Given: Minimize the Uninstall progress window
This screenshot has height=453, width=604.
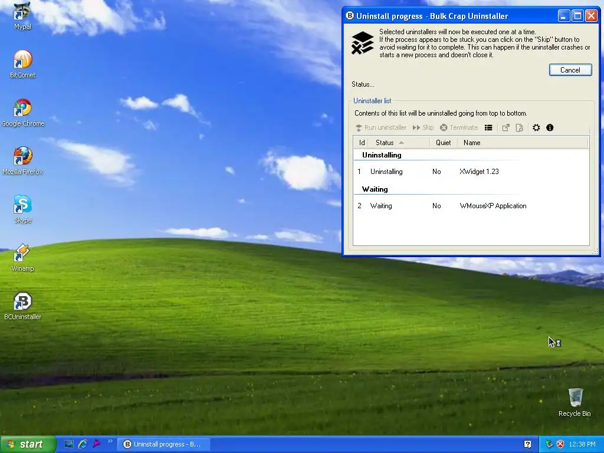Looking at the screenshot, I should (563, 16).
